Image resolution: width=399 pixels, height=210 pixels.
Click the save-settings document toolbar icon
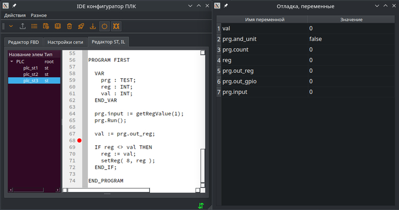(46, 26)
